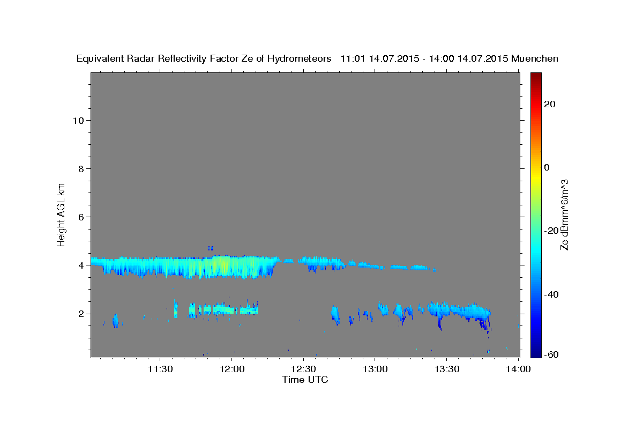Click the '13:00' time tick label
Image resolution: width=643 pixels, height=429 pixels.
pos(375,369)
